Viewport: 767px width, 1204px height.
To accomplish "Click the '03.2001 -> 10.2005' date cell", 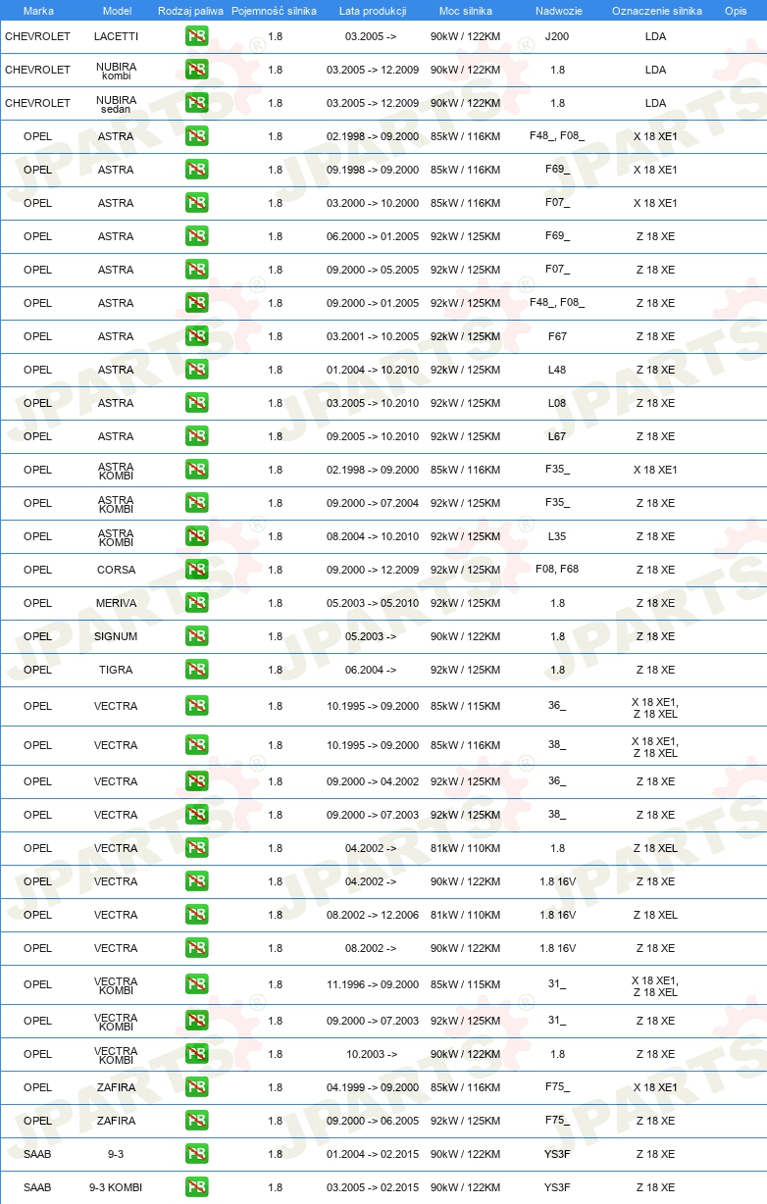I will click(x=373, y=336).
